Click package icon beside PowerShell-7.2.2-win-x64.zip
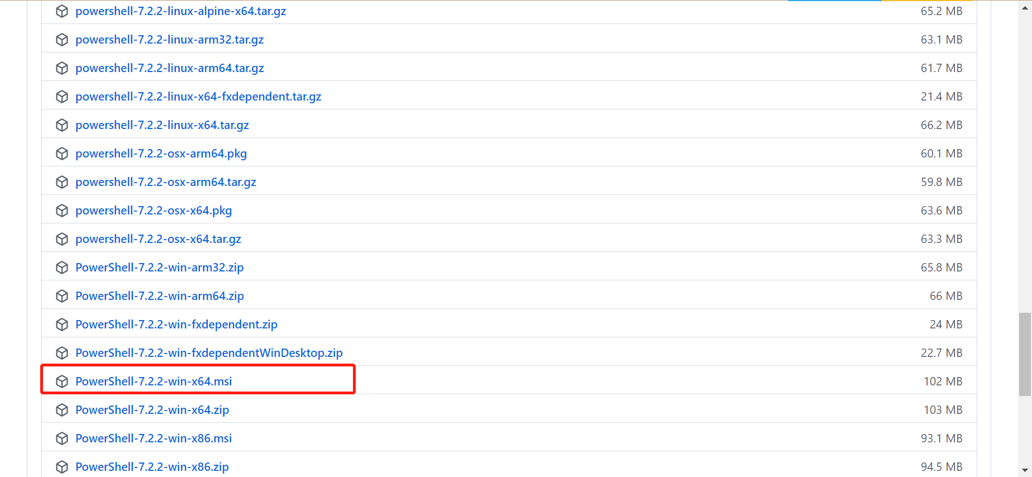1032x477 pixels. click(x=62, y=410)
